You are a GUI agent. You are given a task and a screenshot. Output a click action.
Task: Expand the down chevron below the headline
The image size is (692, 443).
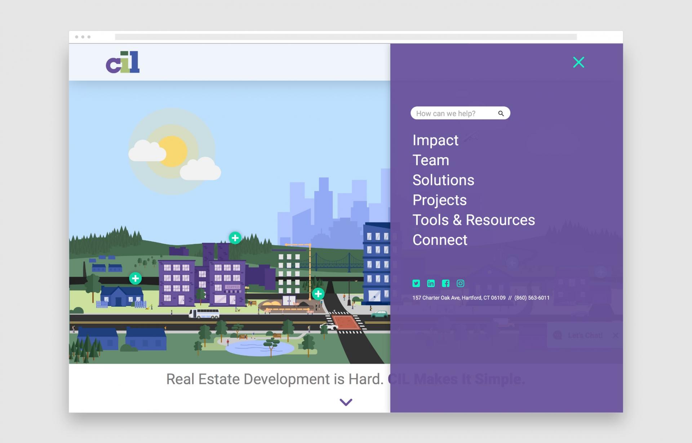click(x=346, y=402)
